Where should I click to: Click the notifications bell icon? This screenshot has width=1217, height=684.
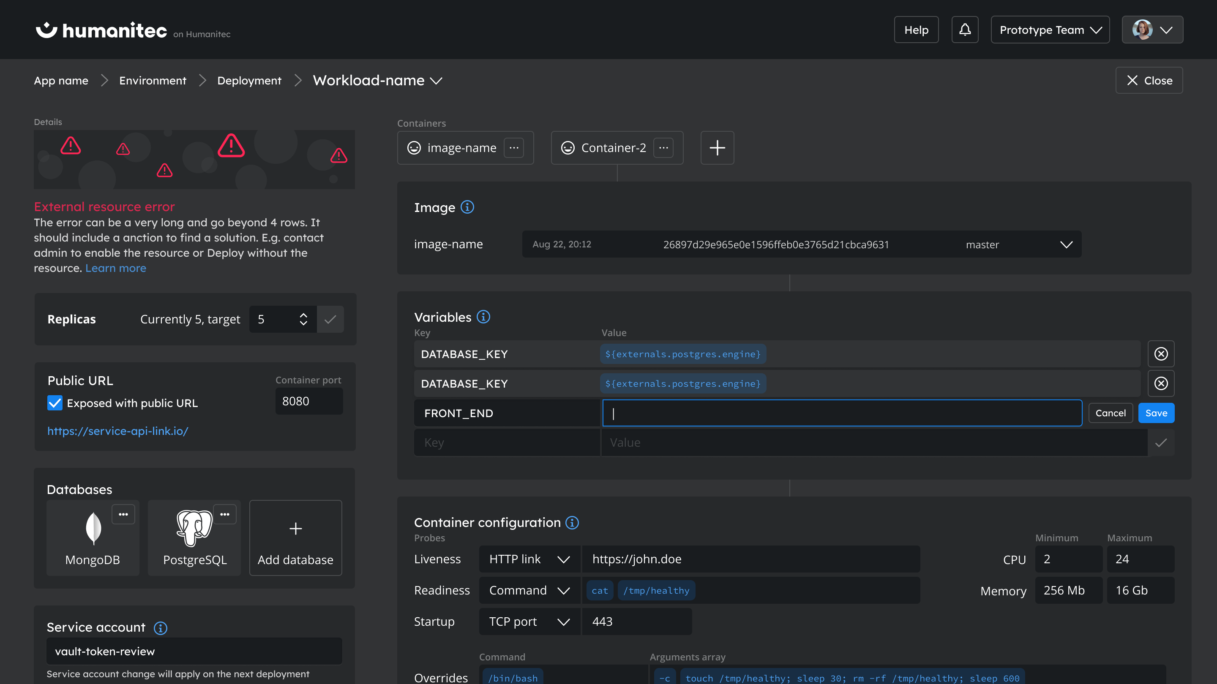click(x=964, y=30)
